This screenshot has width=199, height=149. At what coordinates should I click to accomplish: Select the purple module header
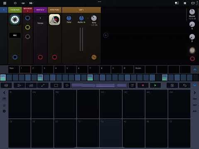click(40, 10)
